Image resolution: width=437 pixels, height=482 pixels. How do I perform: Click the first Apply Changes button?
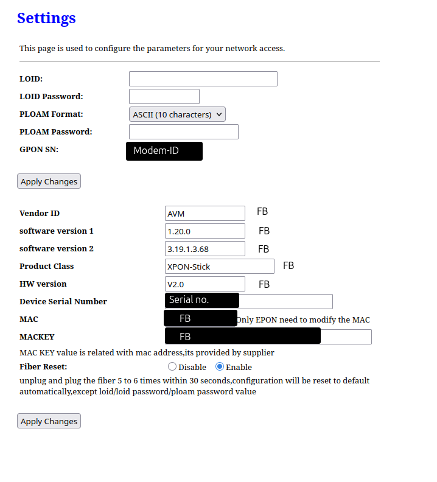tap(49, 181)
